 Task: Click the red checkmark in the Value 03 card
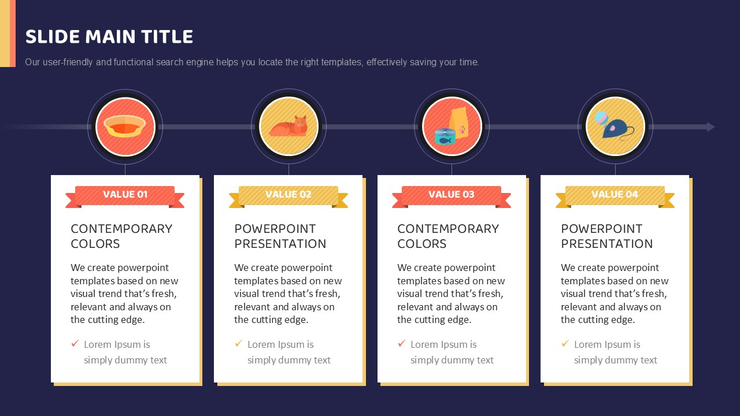click(x=401, y=344)
